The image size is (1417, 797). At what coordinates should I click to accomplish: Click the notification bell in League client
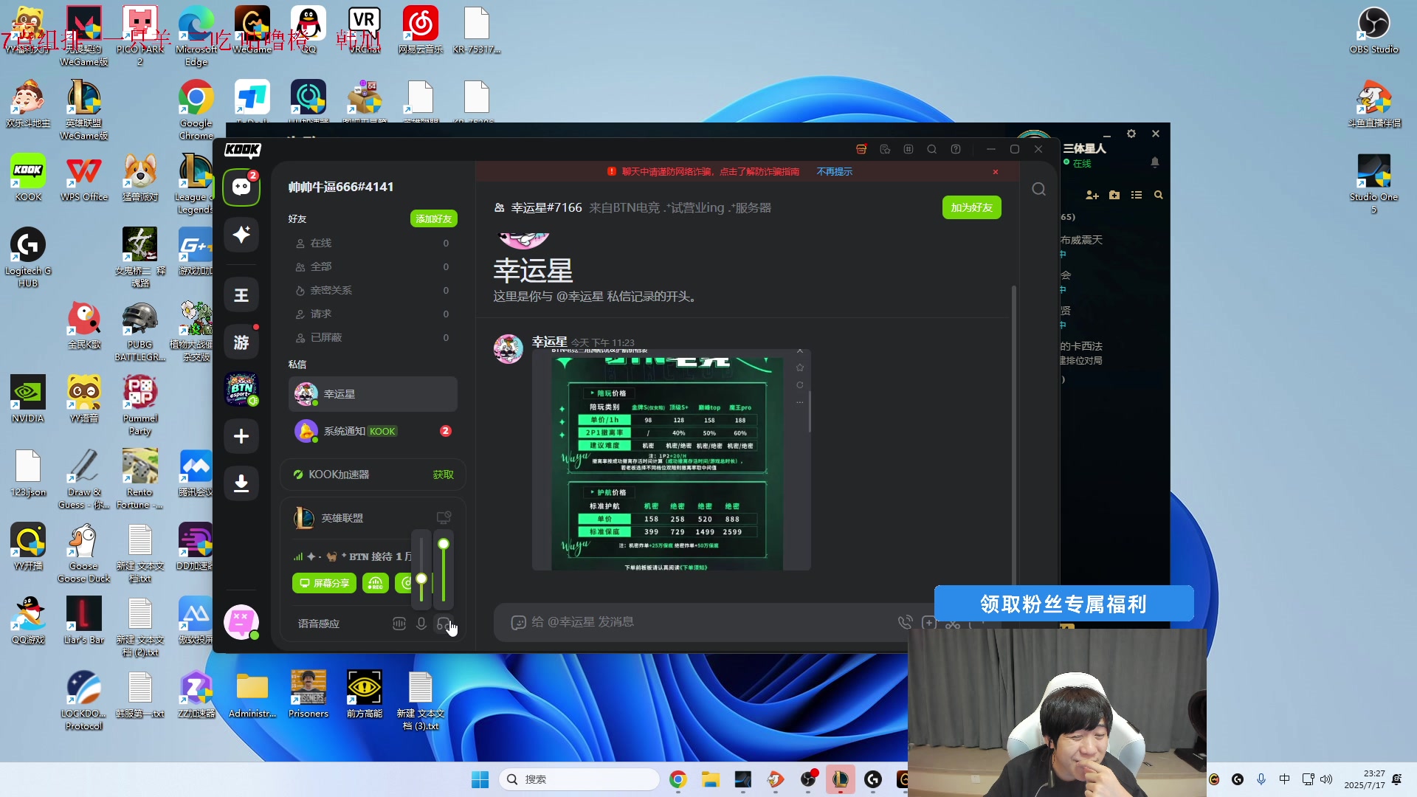(1155, 162)
